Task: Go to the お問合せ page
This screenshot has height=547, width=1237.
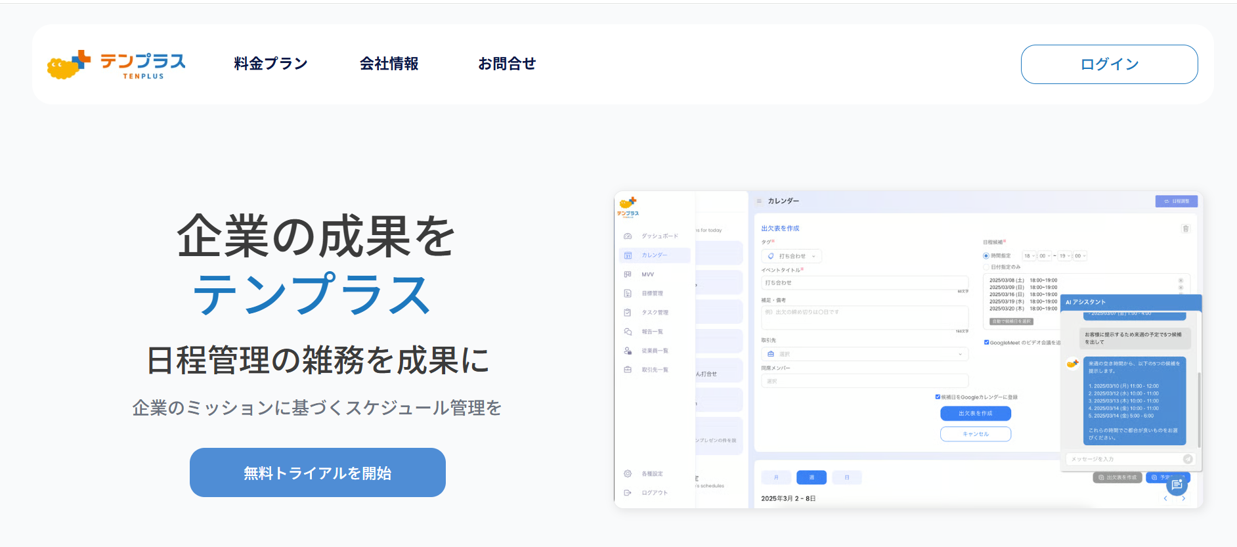Action: [x=507, y=64]
